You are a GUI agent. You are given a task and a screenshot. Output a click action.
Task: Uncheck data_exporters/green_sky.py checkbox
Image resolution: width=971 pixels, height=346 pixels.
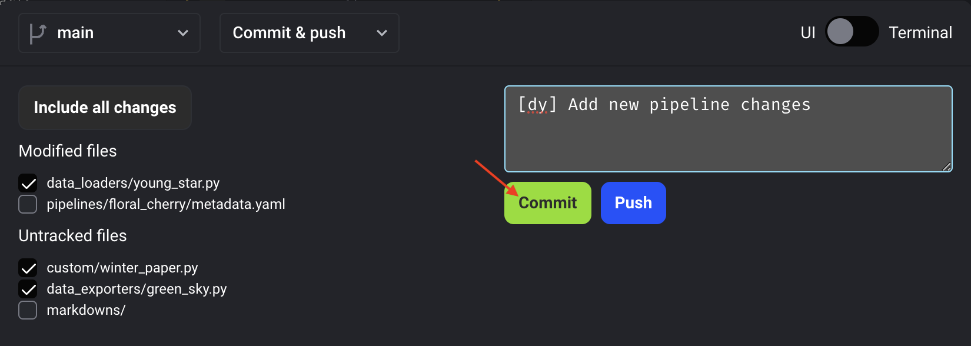28,289
